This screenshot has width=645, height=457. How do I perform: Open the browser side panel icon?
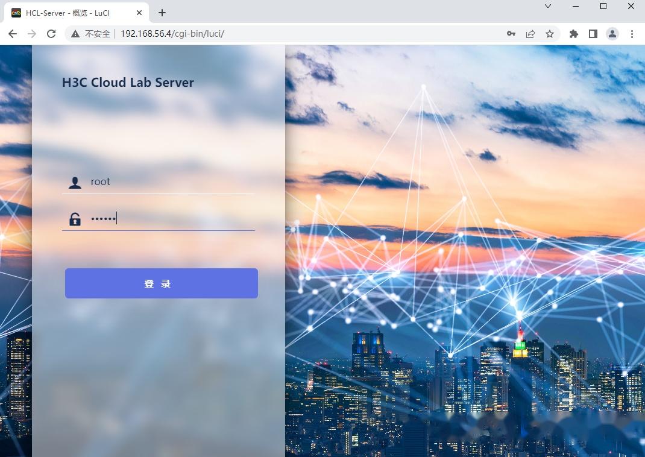pos(593,34)
